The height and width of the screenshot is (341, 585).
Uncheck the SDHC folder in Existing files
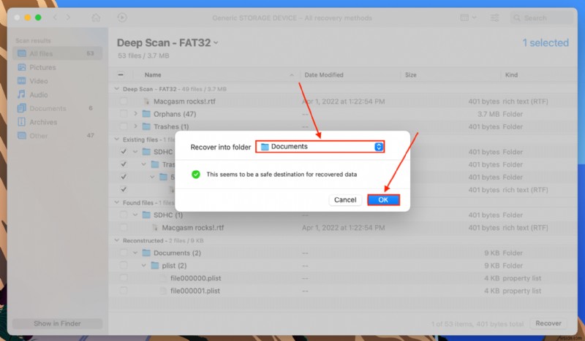[124, 152]
